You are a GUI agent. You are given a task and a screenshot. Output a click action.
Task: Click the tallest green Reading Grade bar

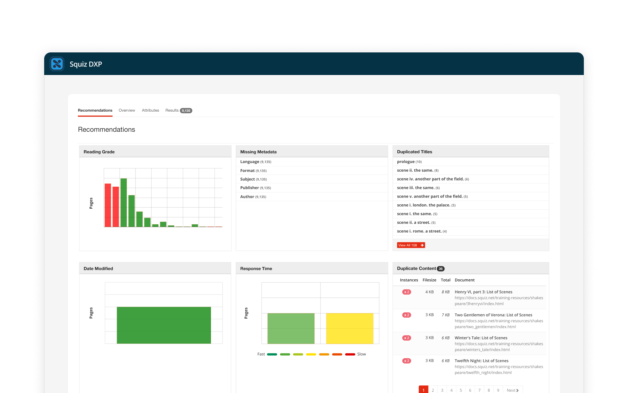[x=124, y=202]
